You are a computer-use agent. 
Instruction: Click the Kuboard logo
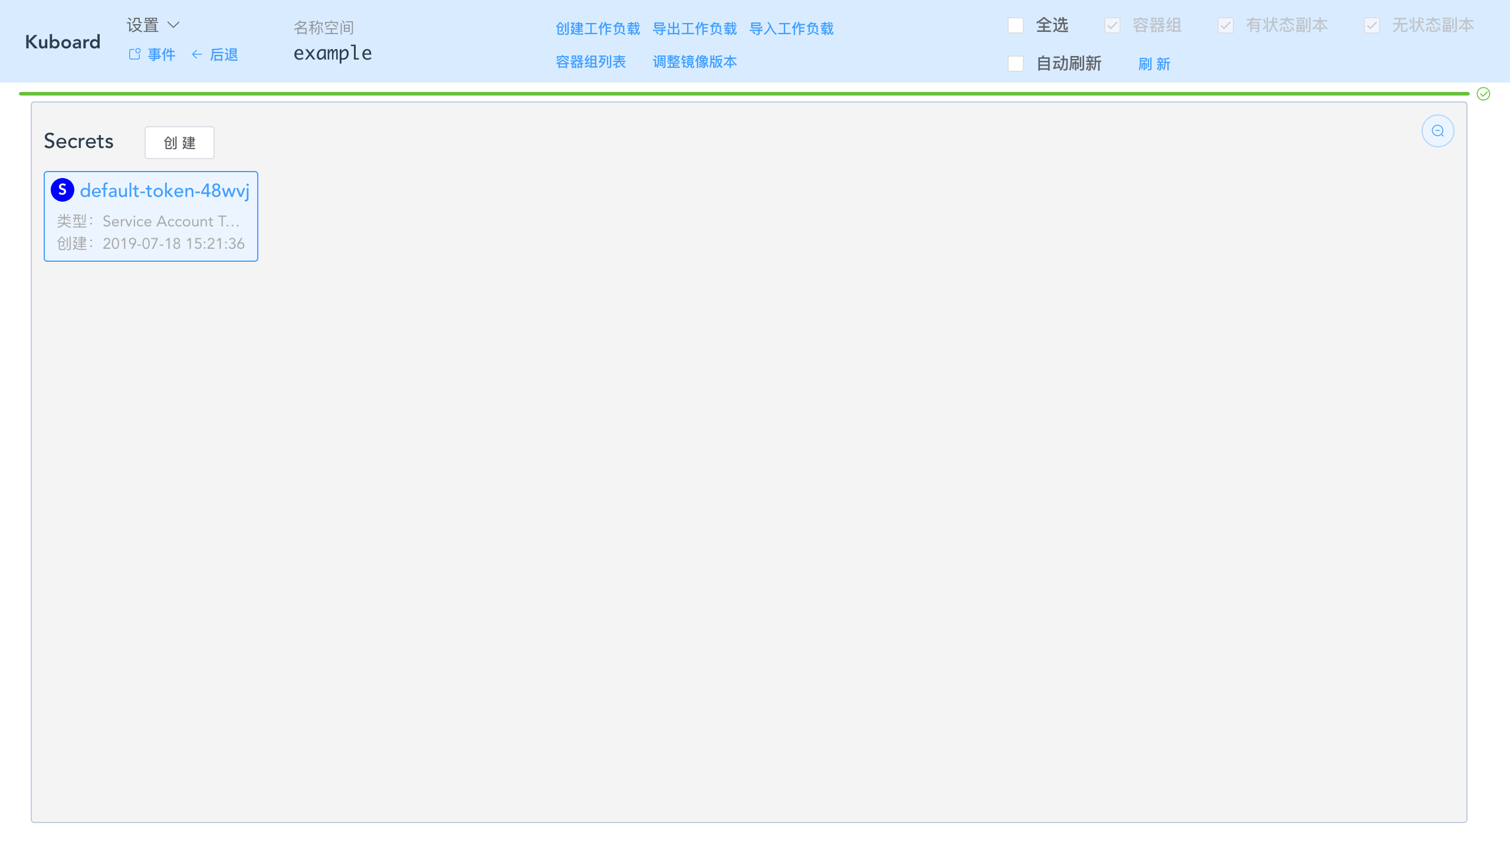point(62,41)
